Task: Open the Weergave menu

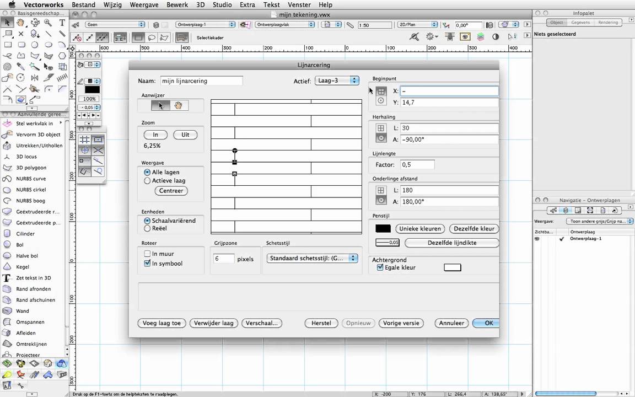Action: (144, 5)
